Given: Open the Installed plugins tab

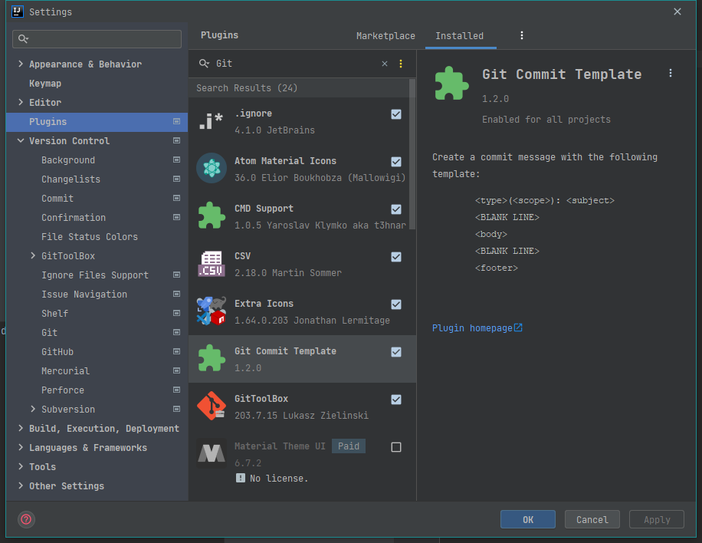Looking at the screenshot, I should pos(459,36).
